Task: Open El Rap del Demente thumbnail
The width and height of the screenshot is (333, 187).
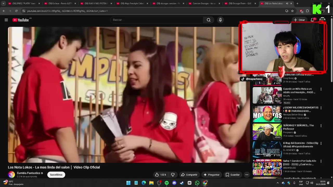Action: pyautogui.click(x=267, y=149)
